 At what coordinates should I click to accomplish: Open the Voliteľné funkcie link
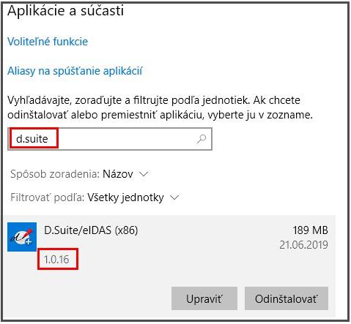coord(48,42)
